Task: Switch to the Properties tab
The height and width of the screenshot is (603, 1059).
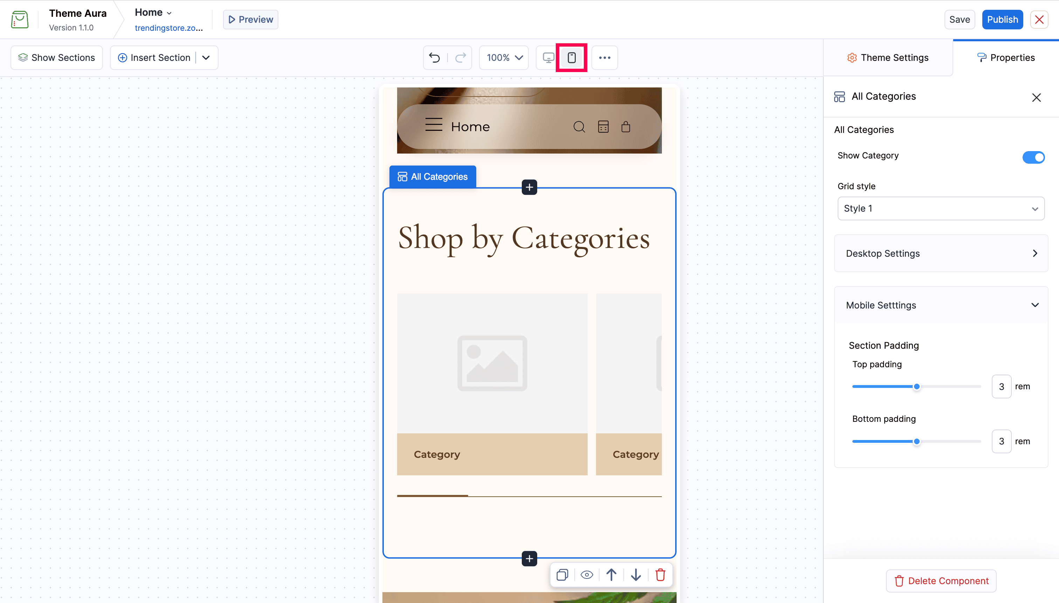Action: [x=1005, y=58]
